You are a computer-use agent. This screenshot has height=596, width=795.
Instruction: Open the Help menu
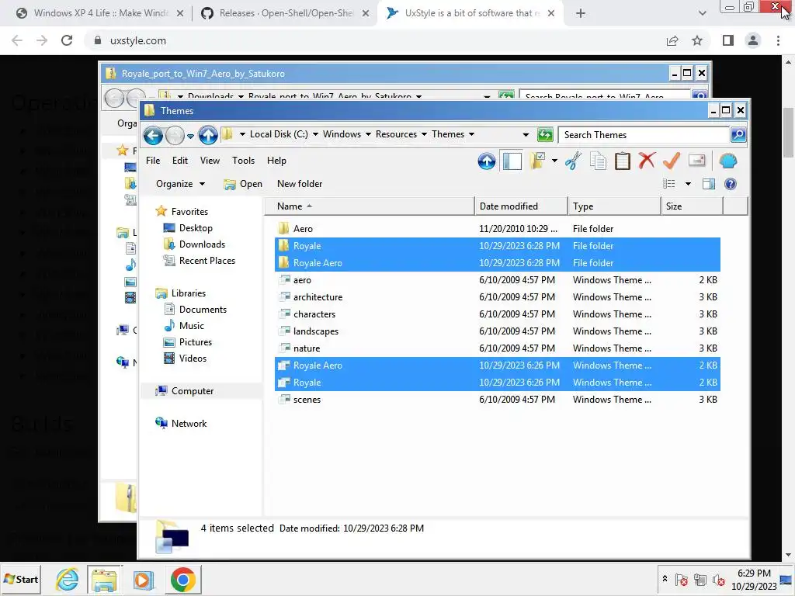coord(277,161)
